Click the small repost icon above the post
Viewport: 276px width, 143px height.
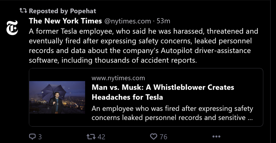pos(23,11)
